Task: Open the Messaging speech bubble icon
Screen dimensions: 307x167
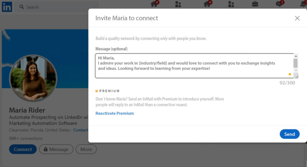Action: 279,4
